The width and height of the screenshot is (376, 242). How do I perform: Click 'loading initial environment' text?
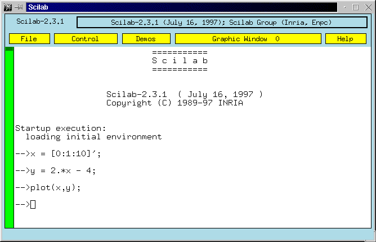[x=93, y=137]
